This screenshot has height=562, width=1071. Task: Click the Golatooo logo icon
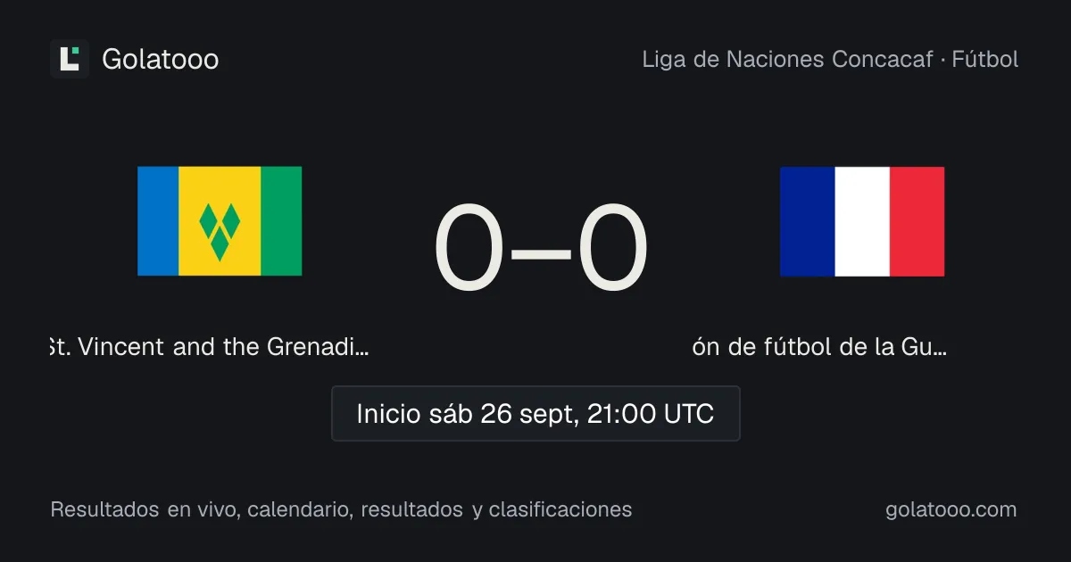pyautogui.click(x=70, y=59)
